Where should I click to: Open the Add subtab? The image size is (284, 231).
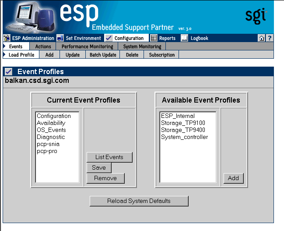pyautogui.click(x=49, y=55)
